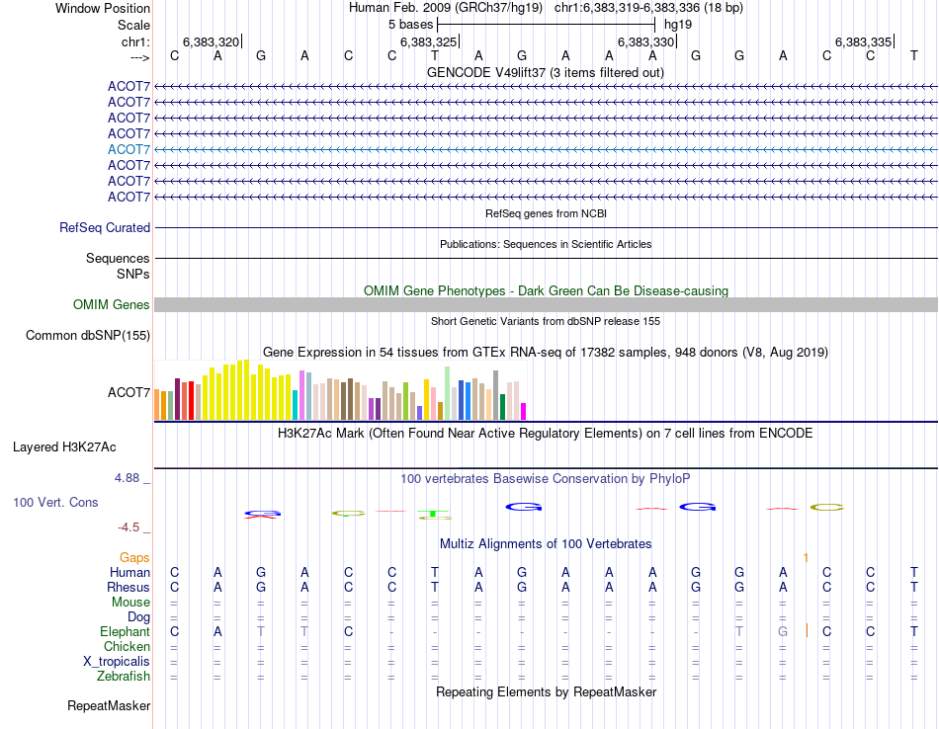
Task: Open the RefSeq Curated track label
Action: coord(105,228)
